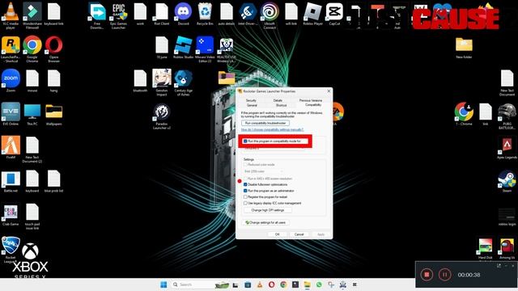Check Use legacy display ICC color management

(x=245, y=203)
